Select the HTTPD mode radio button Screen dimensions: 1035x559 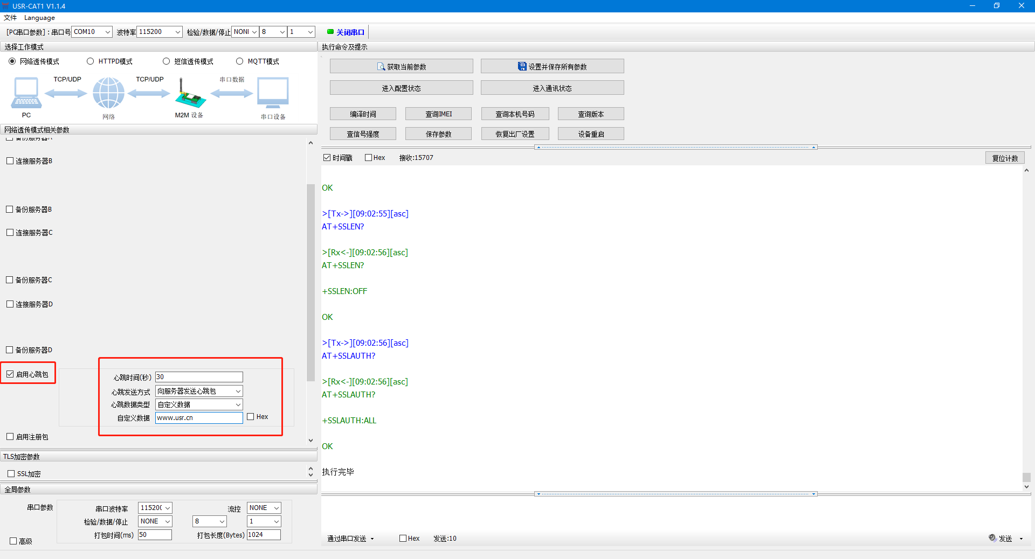tap(91, 61)
